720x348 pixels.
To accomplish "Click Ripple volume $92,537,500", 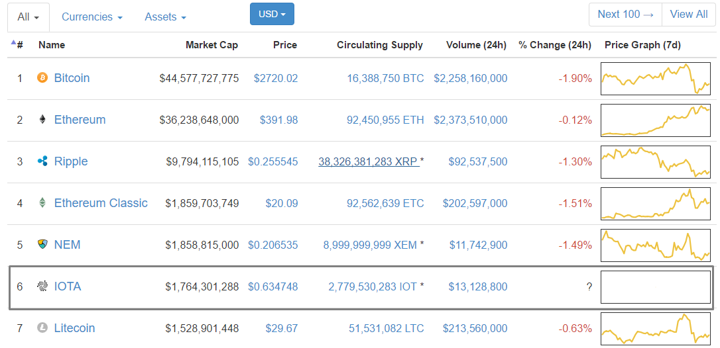I will pos(479,162).
